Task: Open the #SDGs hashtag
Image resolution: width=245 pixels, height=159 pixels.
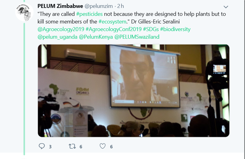Action: pyautogui.click(x=151, y=29)
